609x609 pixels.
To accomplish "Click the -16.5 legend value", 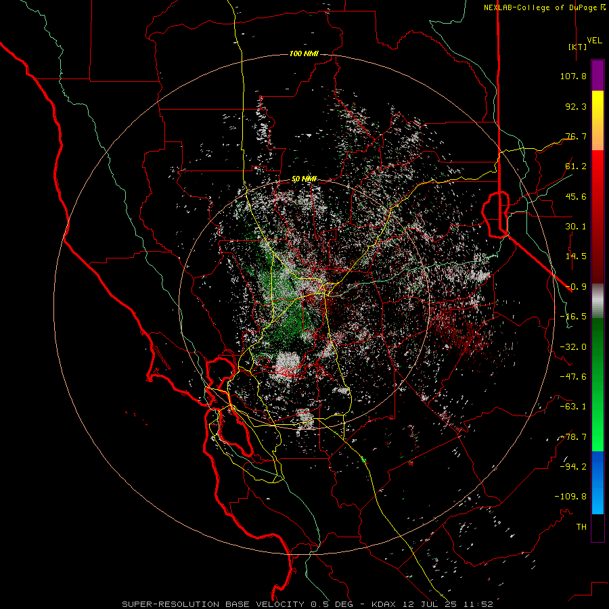I will 573,317.
